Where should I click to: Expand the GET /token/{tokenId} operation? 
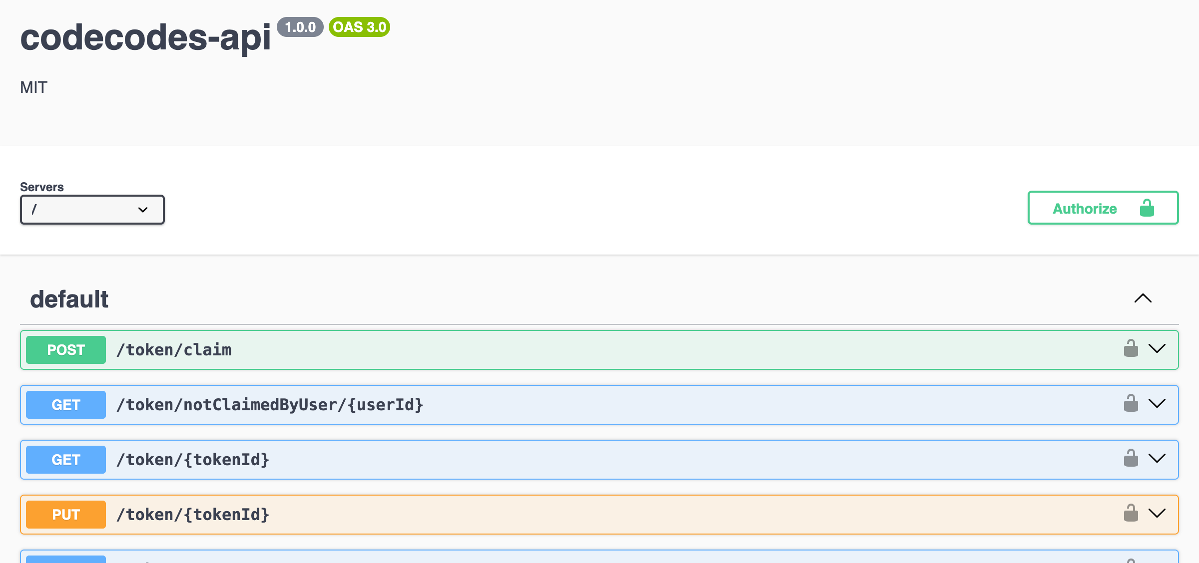coord(1158,459)
